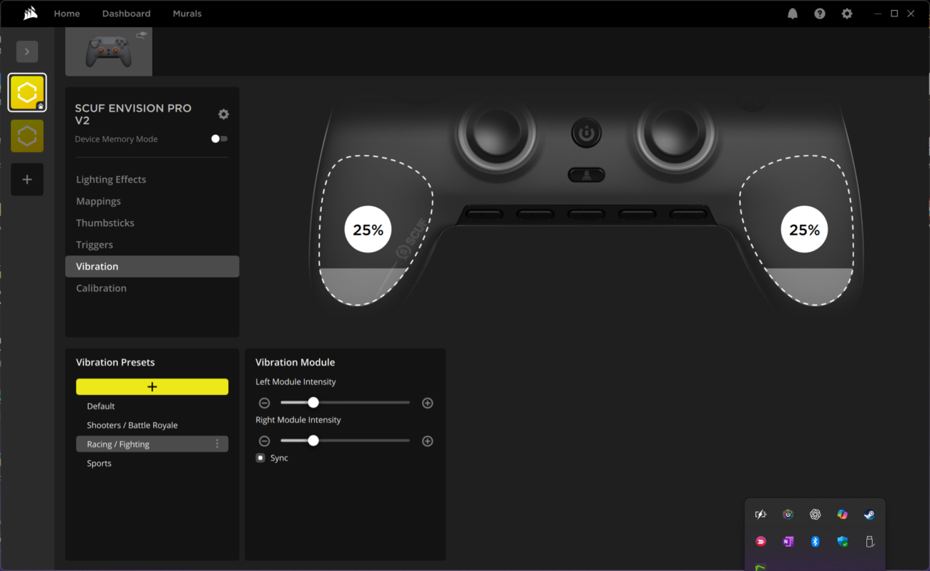This screenshot has width=930, height=571.
Task: Select the second dimmed hexagon profile icon
Action: click(27, 136)
